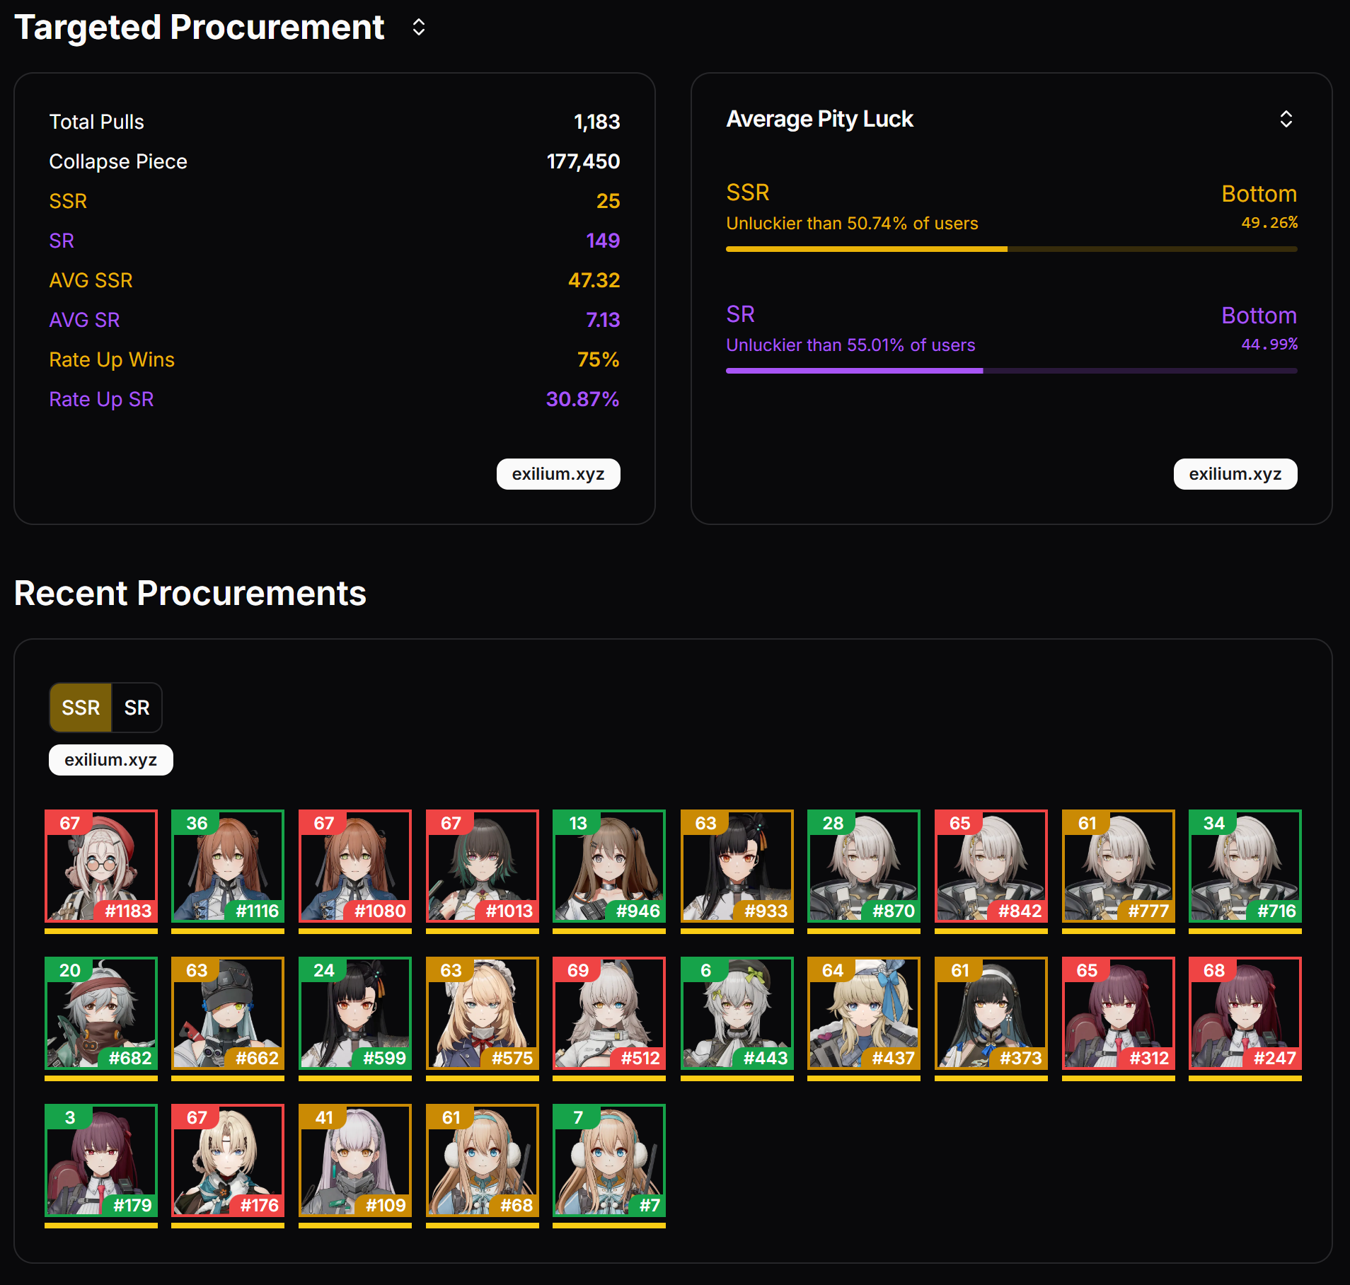Click "Unluckier than 50.74% of users" text
This screenshot has width=1350, height=1285.
coord(852,224)
